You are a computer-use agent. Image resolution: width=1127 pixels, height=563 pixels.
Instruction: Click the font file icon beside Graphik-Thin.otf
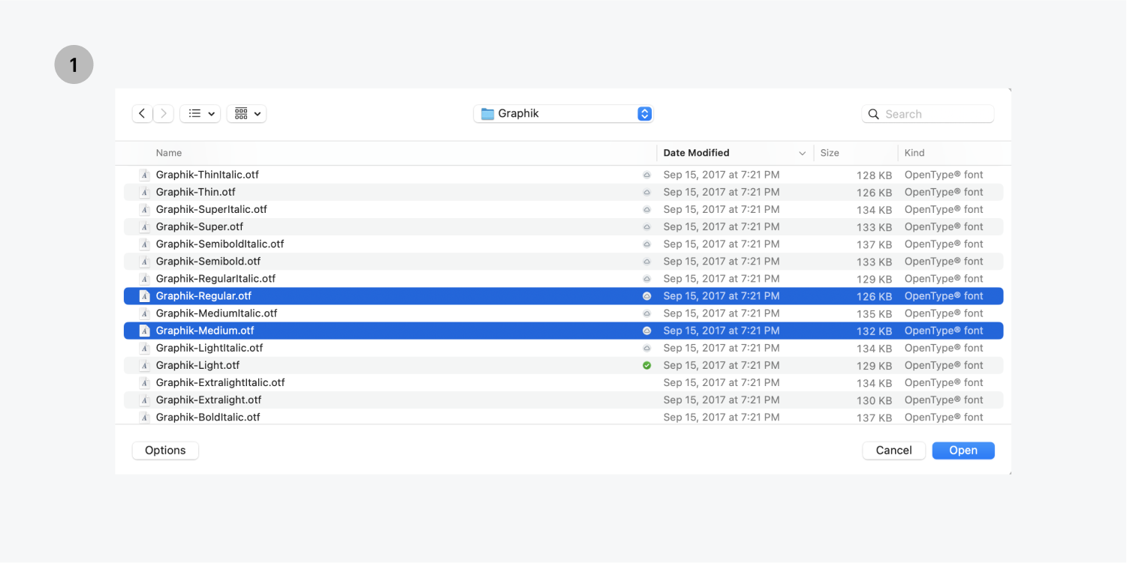(145, 192)
